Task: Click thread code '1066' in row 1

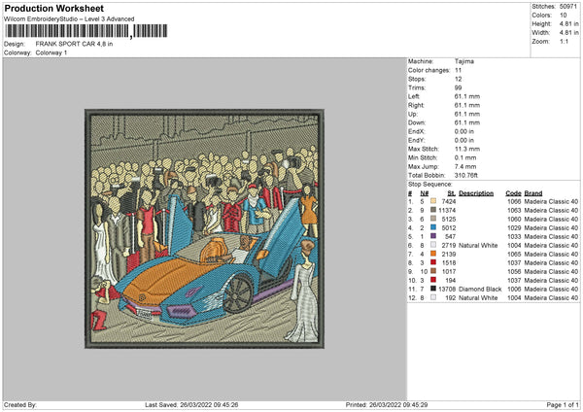Action: [x=514, y=201]
